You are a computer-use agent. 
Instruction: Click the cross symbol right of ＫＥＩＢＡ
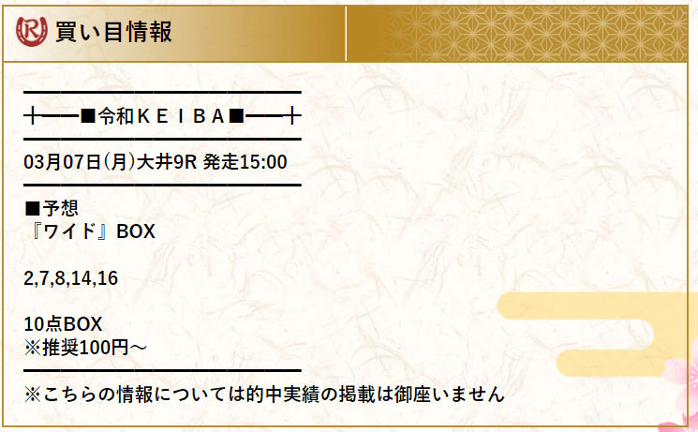(292, 116)
